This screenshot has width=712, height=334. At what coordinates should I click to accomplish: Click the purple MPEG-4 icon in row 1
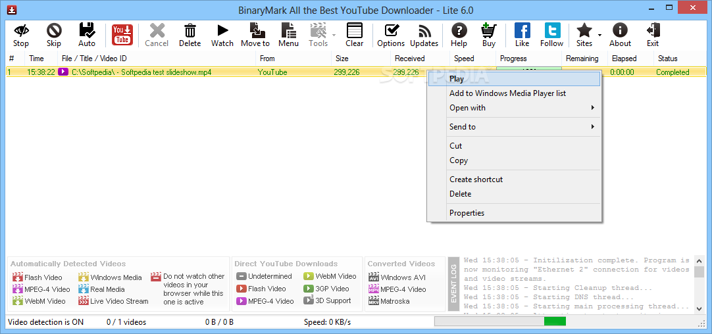tap(63, 72)
